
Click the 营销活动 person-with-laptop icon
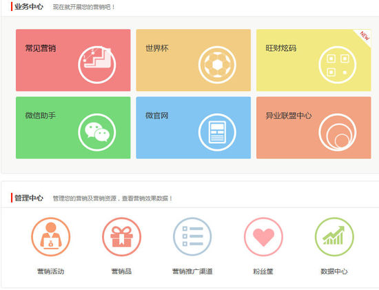[51, 237]
